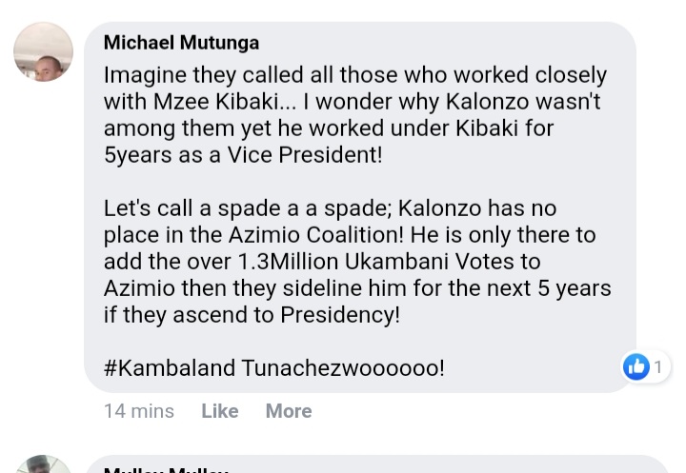Click the blue thumbs-up reaction icon
The height and width of the screenshot is (473, 686).
coord(636,366)
